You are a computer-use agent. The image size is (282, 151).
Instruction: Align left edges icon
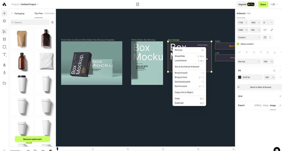tap(240, 52)
